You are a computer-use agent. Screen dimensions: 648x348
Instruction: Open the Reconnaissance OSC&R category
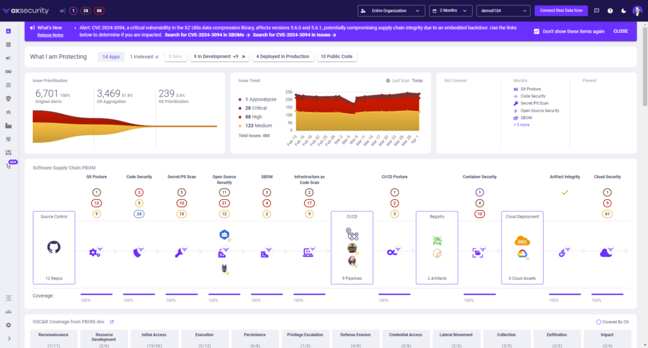53,339
